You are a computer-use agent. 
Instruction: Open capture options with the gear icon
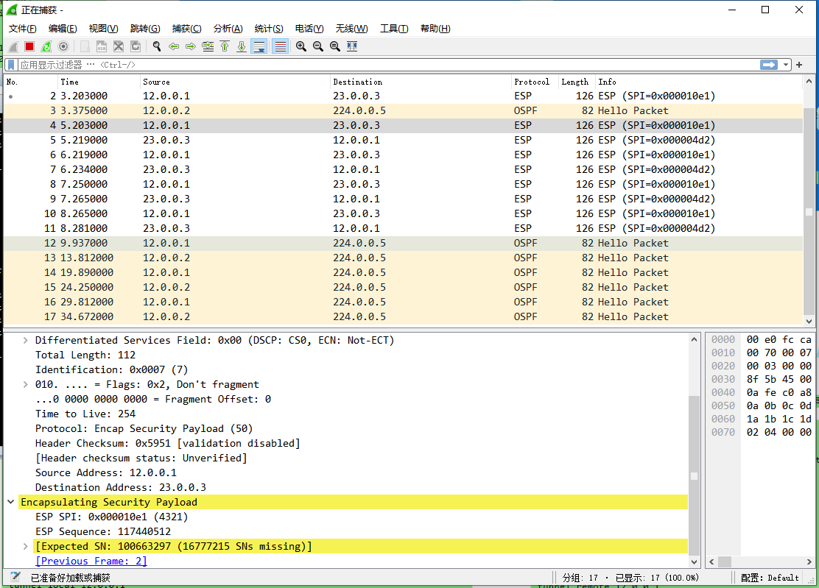(x=63, y=46)
